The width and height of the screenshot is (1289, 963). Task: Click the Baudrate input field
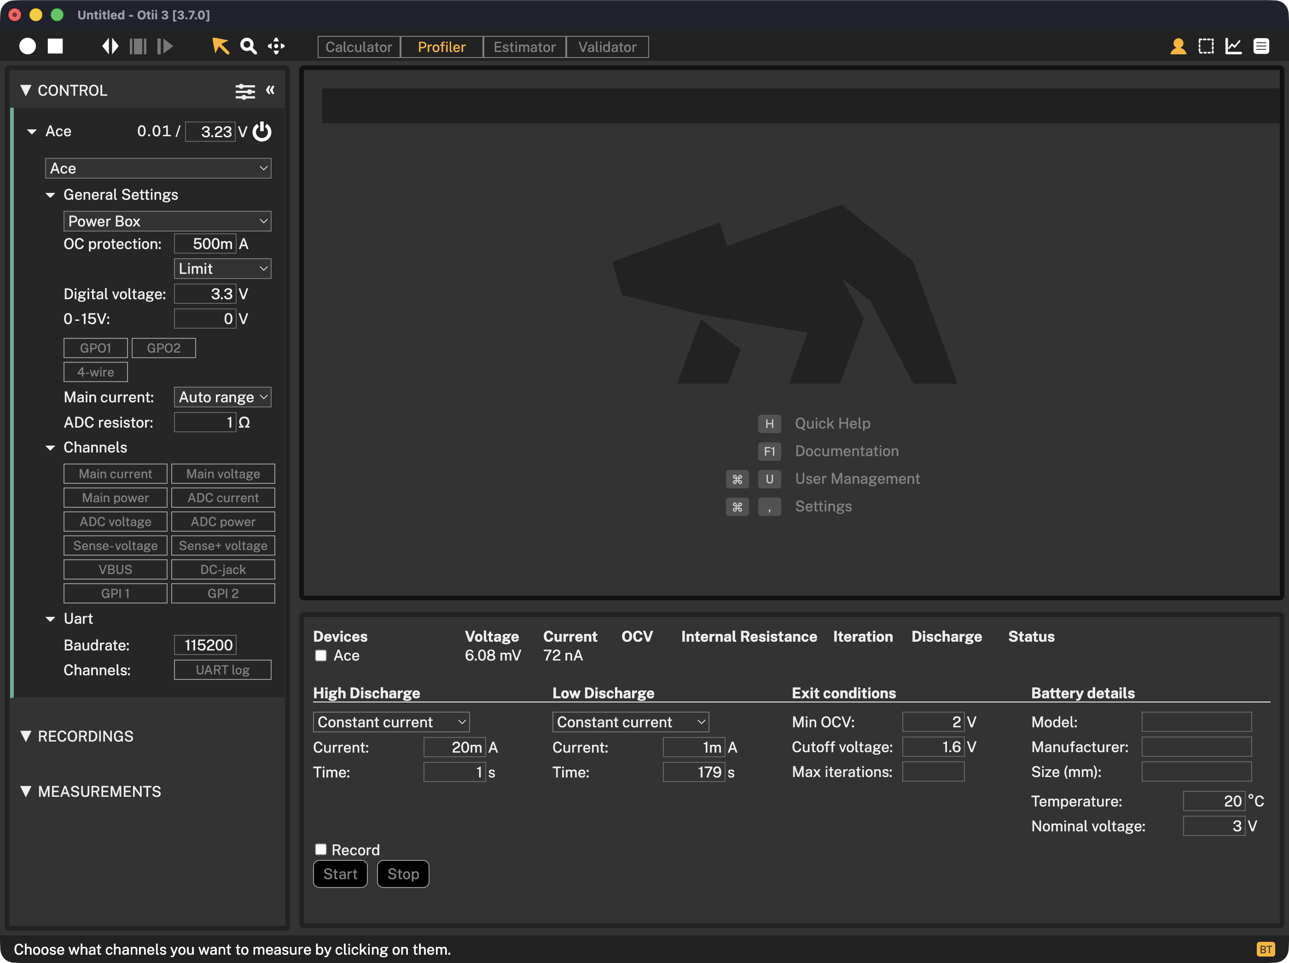pyautogui.click(x=205, y=645)
